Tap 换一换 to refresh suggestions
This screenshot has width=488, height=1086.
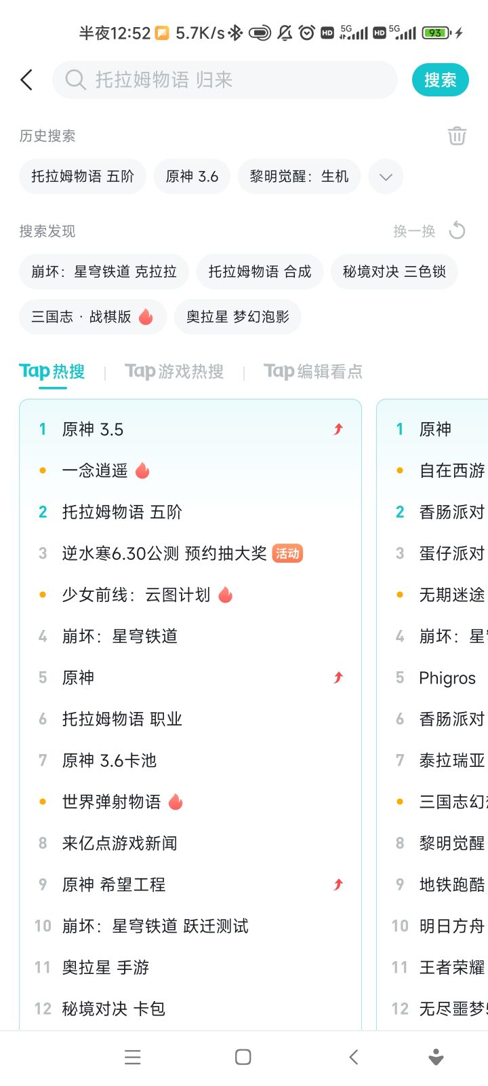click(414, 231)
